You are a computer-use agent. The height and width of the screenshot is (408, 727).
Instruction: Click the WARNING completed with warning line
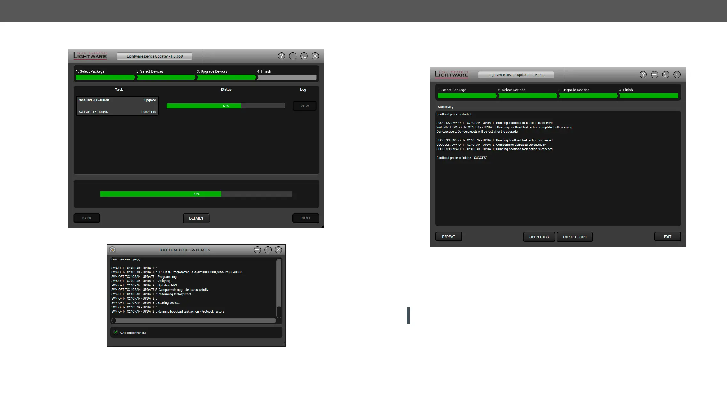(x=504, y=127)
